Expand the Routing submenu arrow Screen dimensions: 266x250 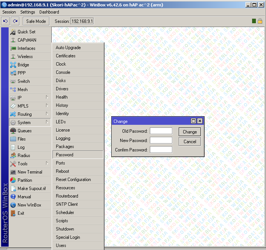(x=47, y=114)
